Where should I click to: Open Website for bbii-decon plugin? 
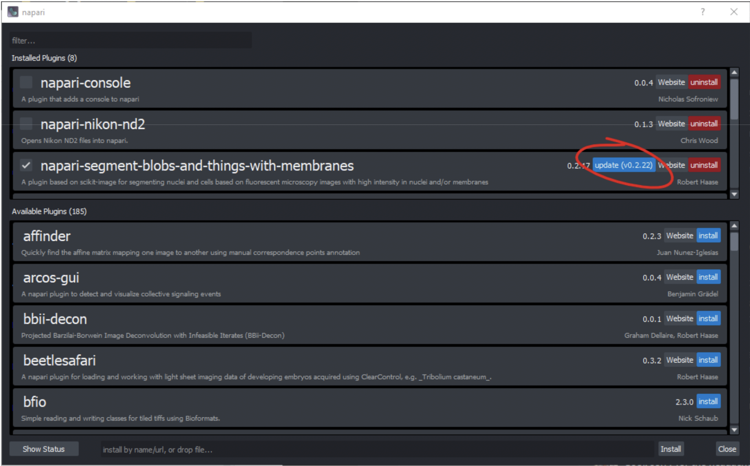(680, 319)
